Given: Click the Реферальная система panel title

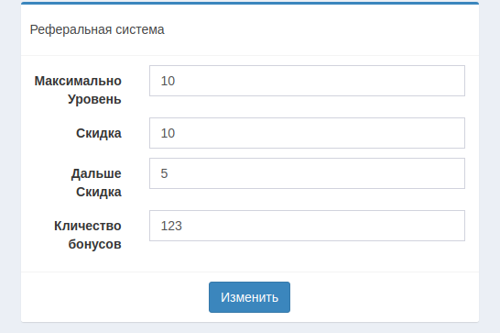Looking at the screenshot, I should click(97, 29).
